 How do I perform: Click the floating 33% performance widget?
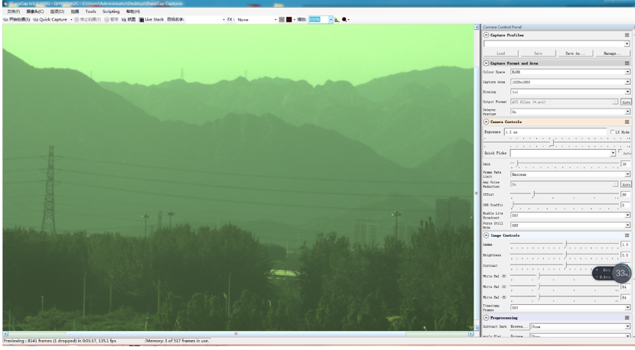click(612, 274)
